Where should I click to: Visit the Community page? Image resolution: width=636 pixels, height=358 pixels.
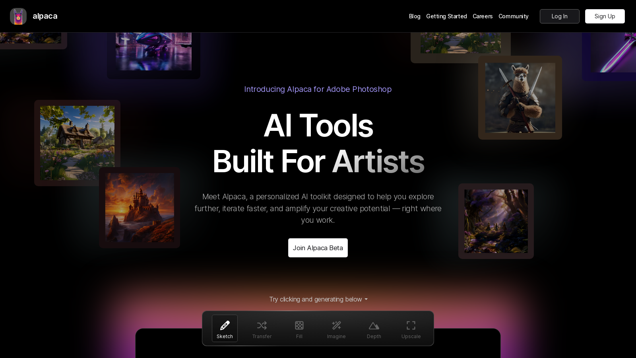click(x=513, y=16)
